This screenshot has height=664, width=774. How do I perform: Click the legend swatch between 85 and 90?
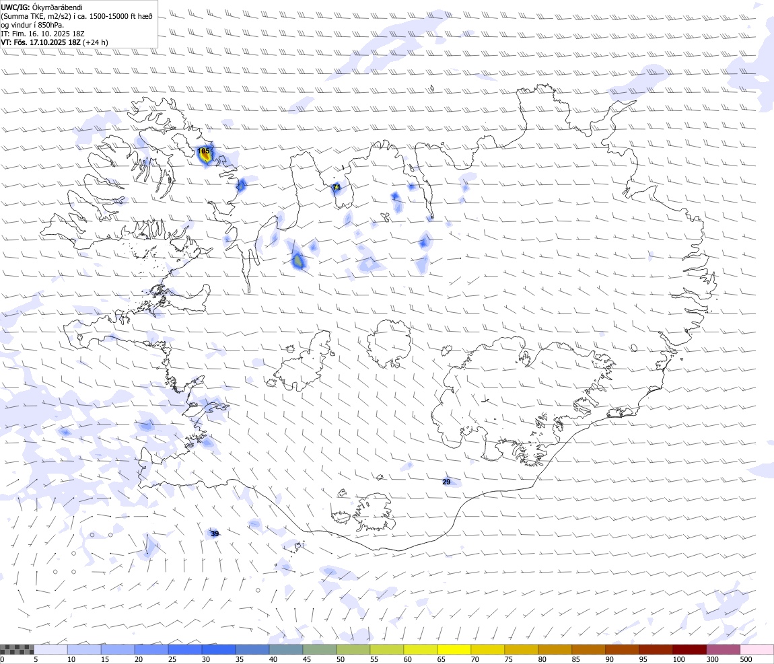(588, 649)
